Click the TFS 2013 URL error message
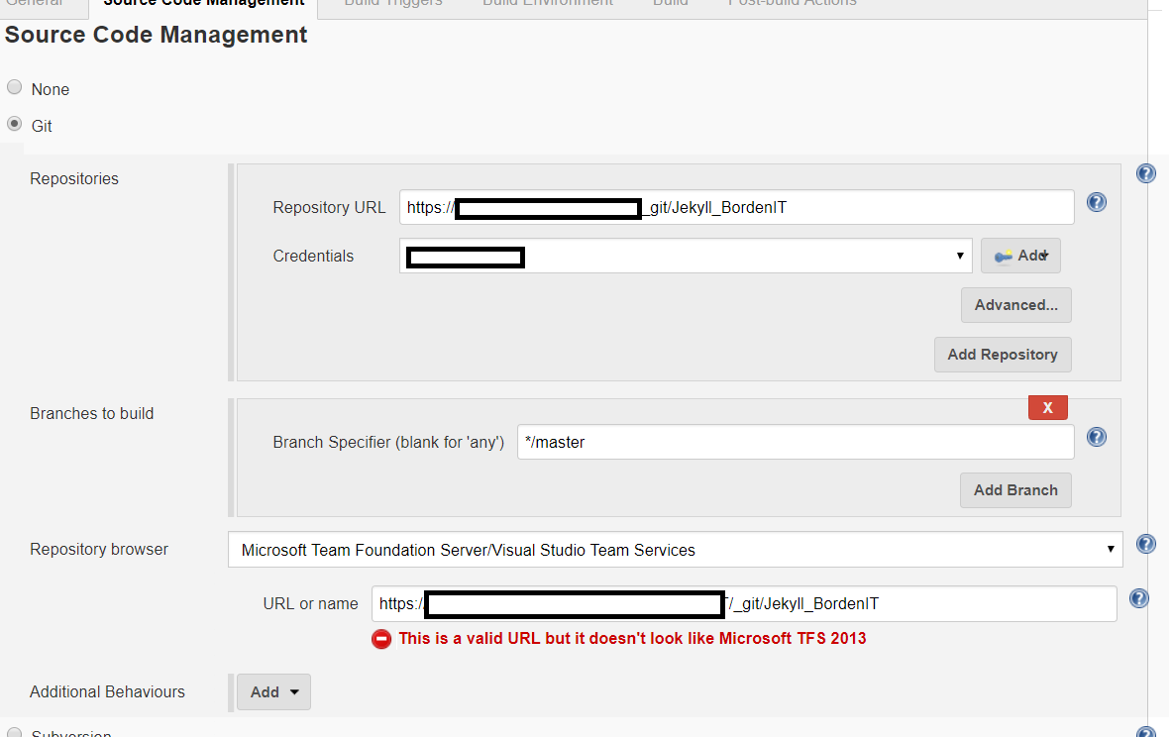The image size is (1173, 737). click(x=632, y=638)
